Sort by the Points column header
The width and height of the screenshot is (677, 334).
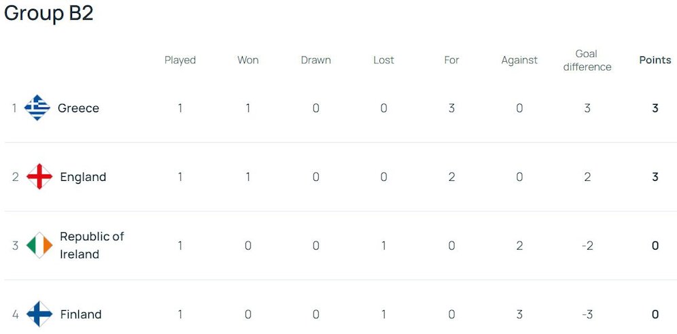655,60
